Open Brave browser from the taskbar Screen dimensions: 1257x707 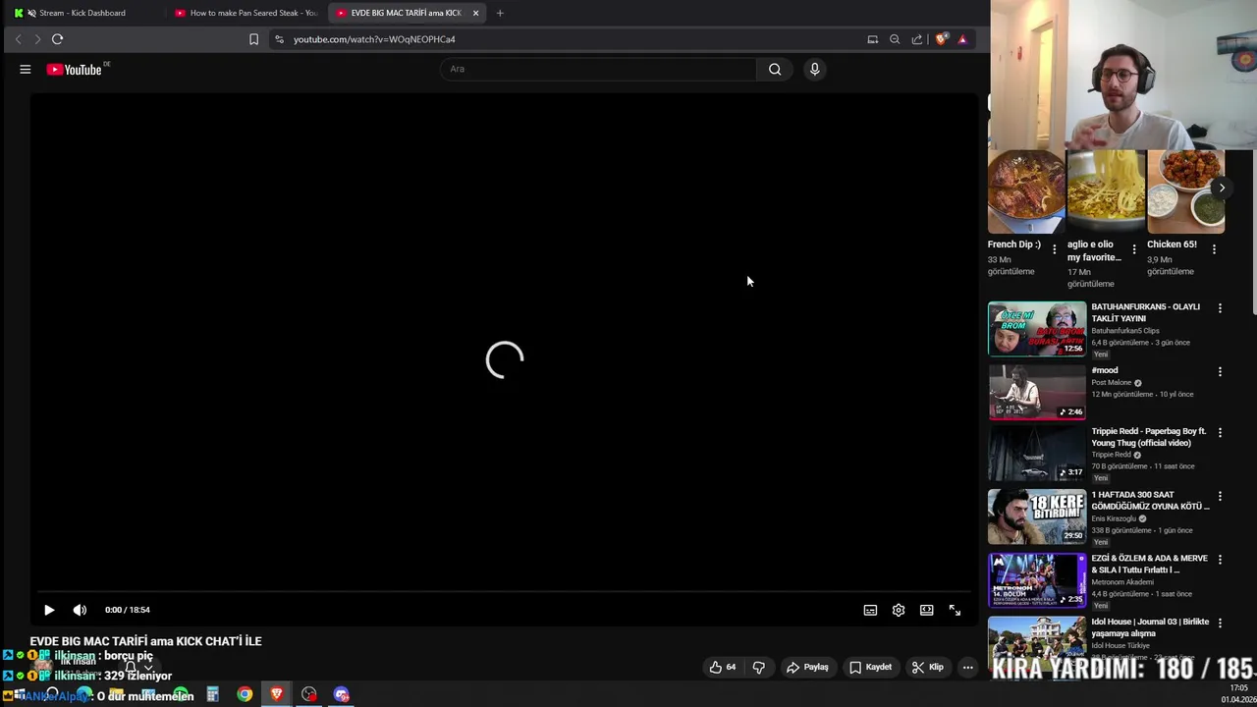[277, 695]
